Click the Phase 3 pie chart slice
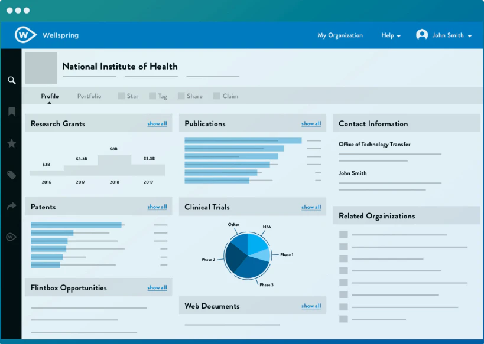 pos(252,268)
